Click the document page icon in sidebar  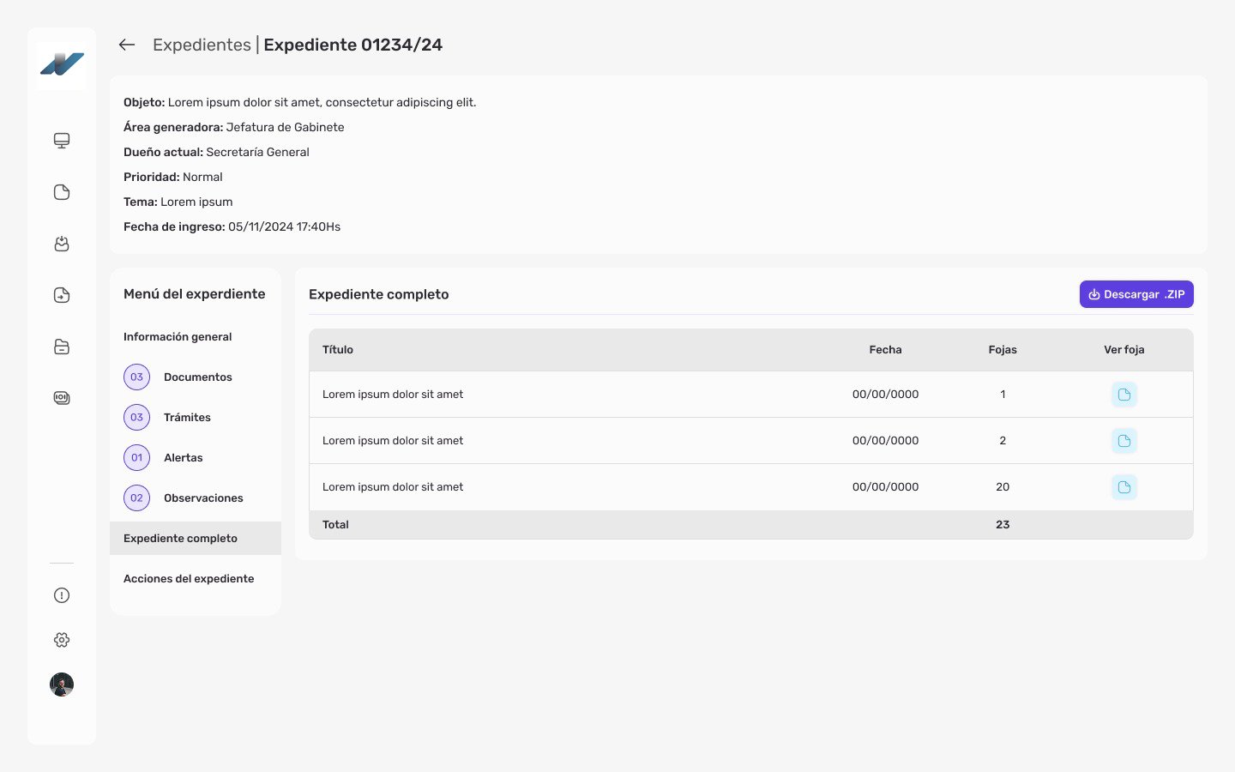point(62,192)
